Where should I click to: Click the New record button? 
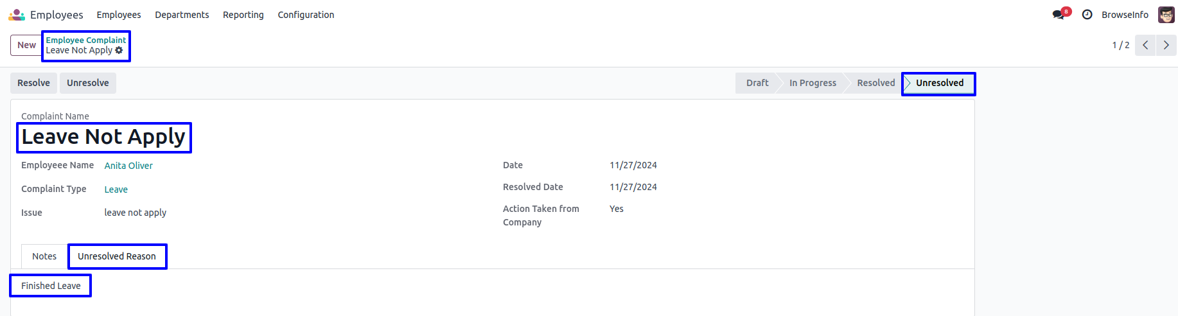(26, 45)
